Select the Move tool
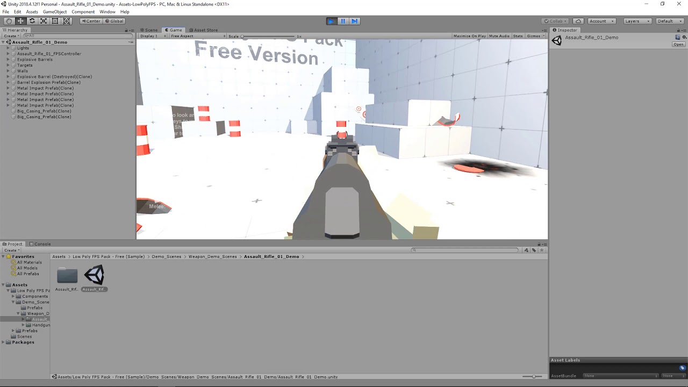 tap(20, 21)
